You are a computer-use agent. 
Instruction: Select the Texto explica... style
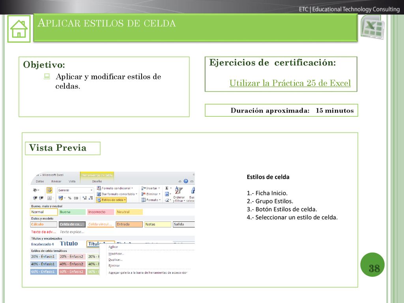click(72, 232)
